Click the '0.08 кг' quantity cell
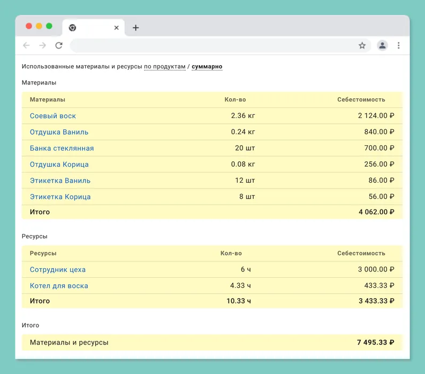425x374 pixels. pos(243,164)
